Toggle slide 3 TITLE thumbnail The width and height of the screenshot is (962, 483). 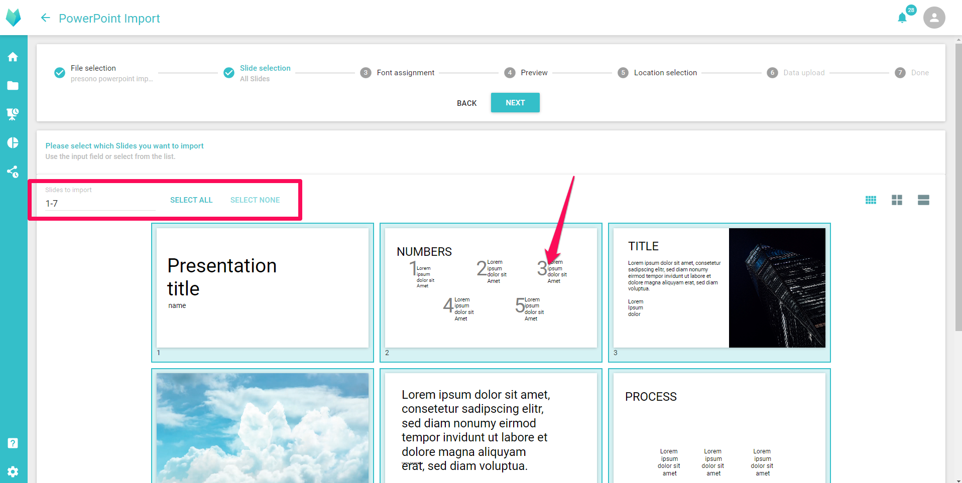tap(719, 292)
